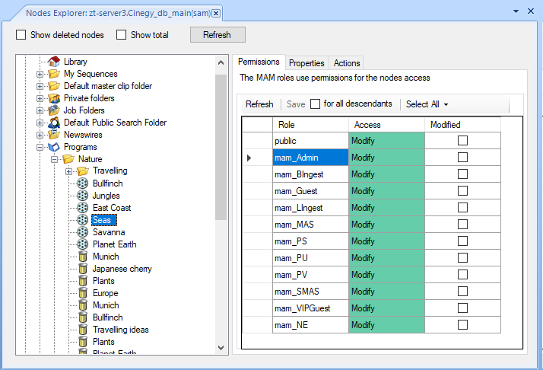Expand the Travelling folder node
543x370 pixels.
69,171
